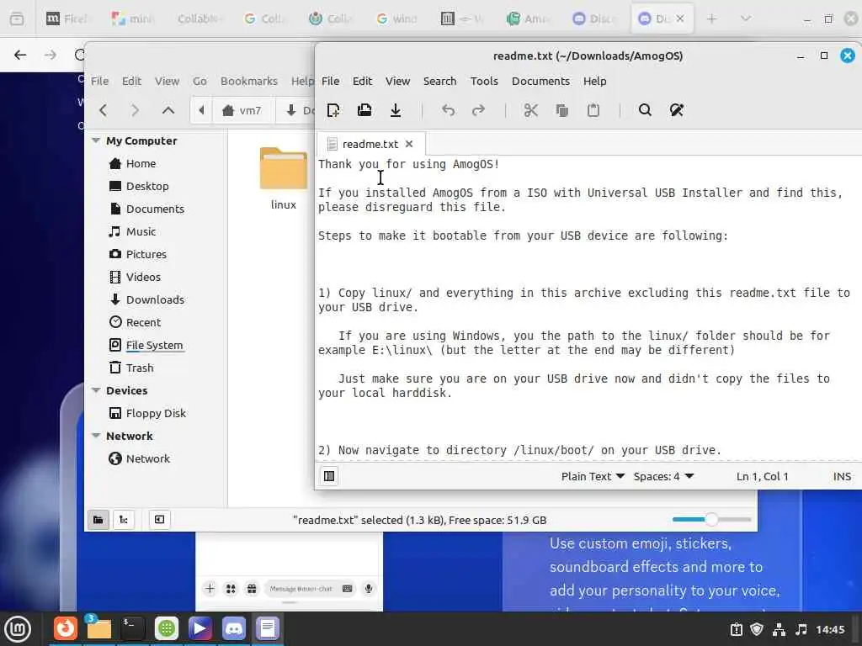Click browser back arrow
Viewport: 862px width, 646px height.
coord(20,55)
